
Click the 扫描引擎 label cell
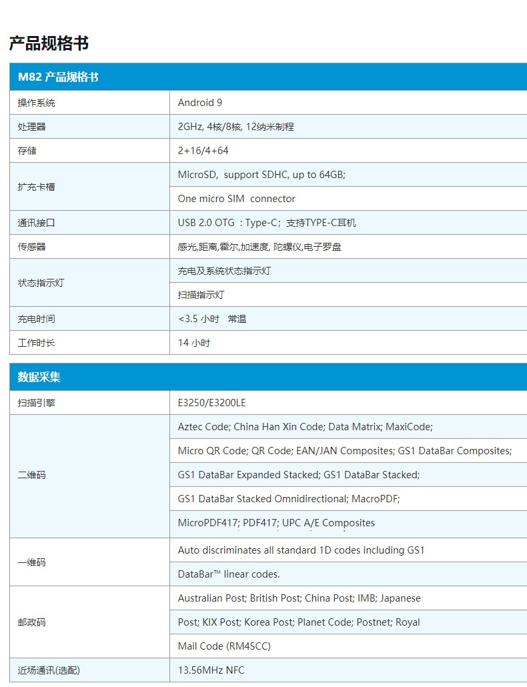click(x=89, y=403)
